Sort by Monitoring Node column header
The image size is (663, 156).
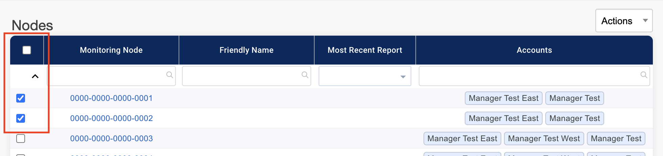[111, 50]
